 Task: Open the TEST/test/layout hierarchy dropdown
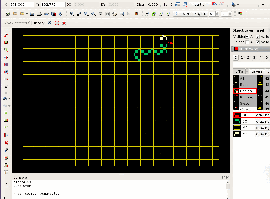190,14
